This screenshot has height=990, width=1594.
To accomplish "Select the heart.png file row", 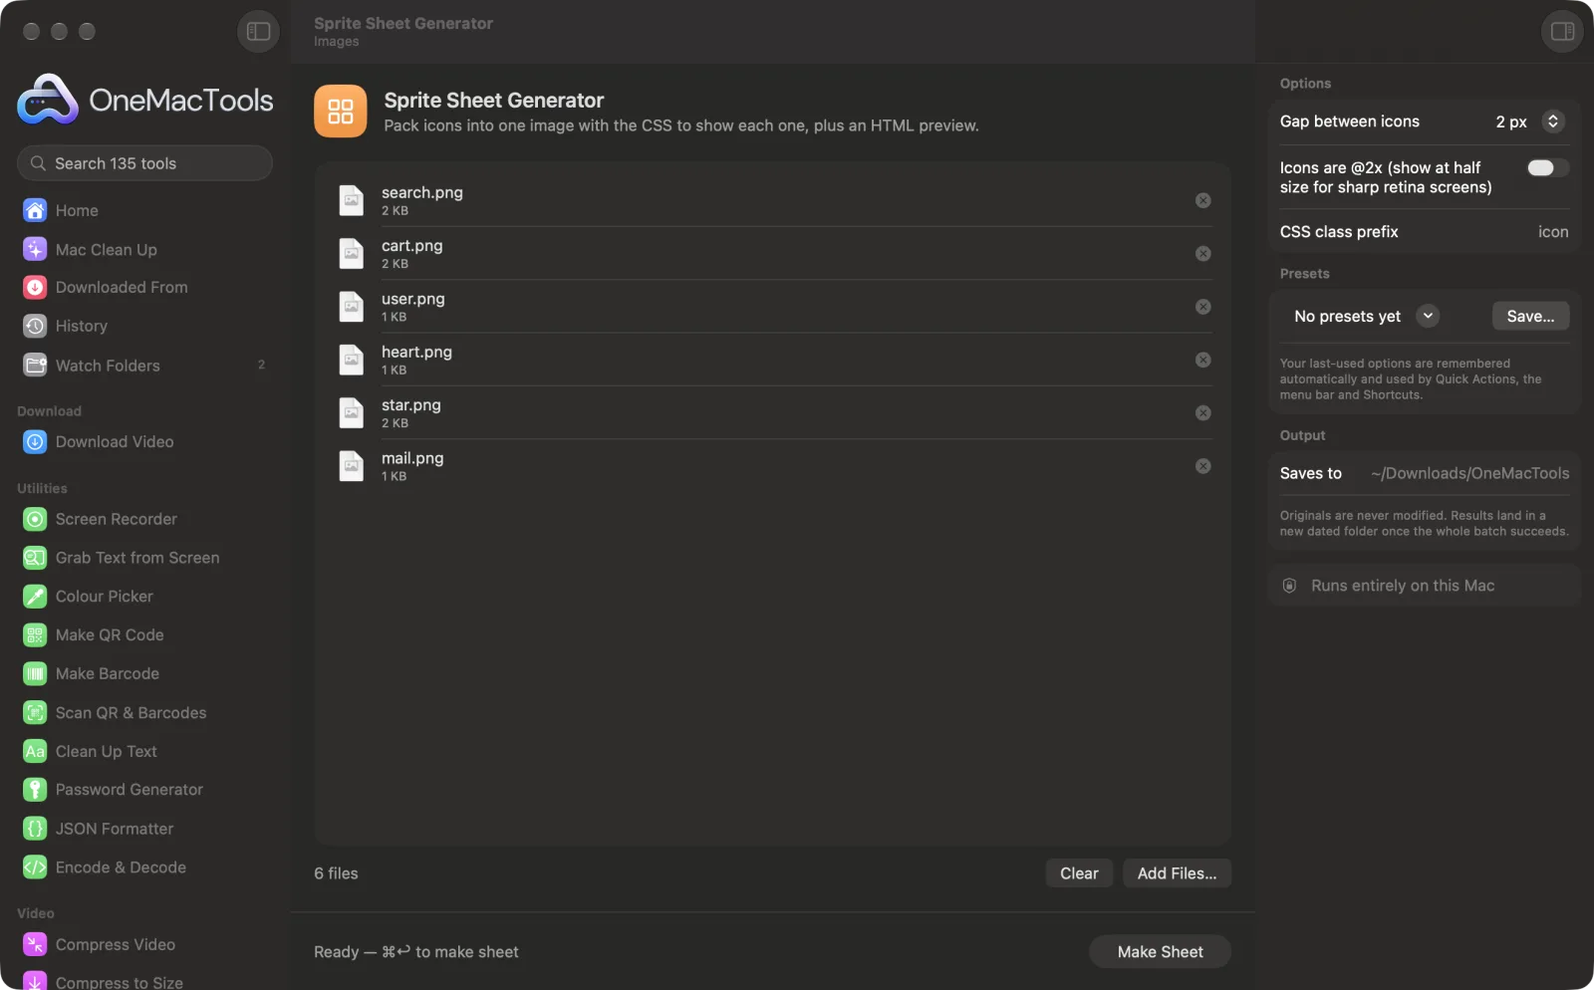I will (773, 360).
